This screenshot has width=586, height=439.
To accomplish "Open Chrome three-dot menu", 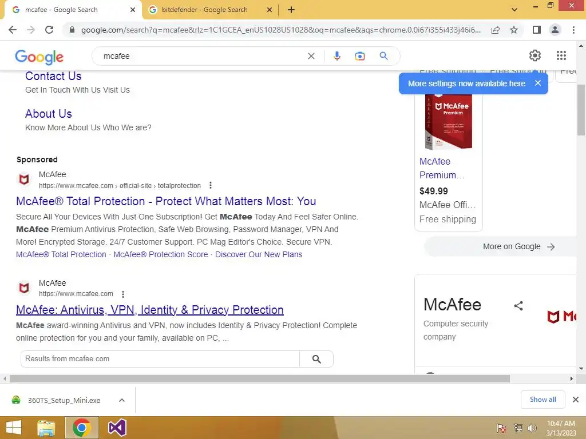I will [x=573, y=30].
